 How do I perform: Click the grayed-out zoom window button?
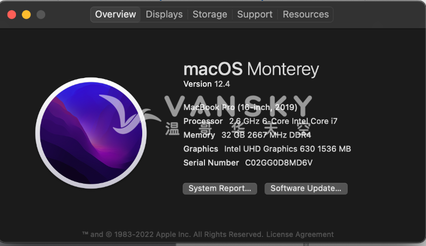41,15
